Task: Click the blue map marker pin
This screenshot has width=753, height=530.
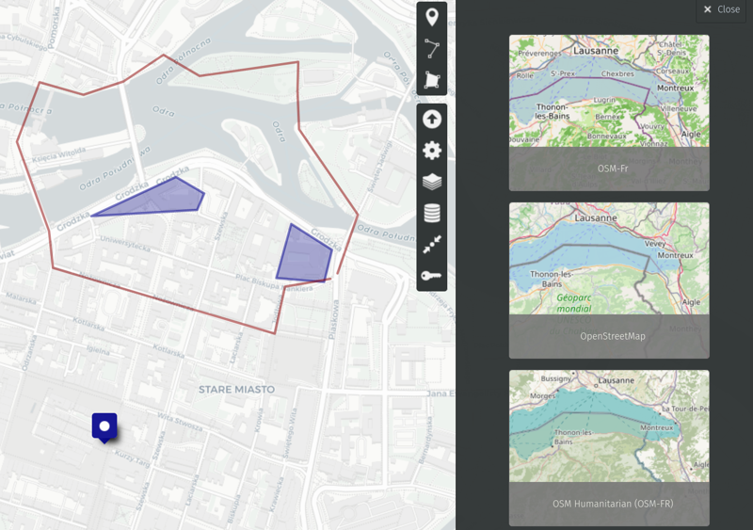Action: [104, 427]
